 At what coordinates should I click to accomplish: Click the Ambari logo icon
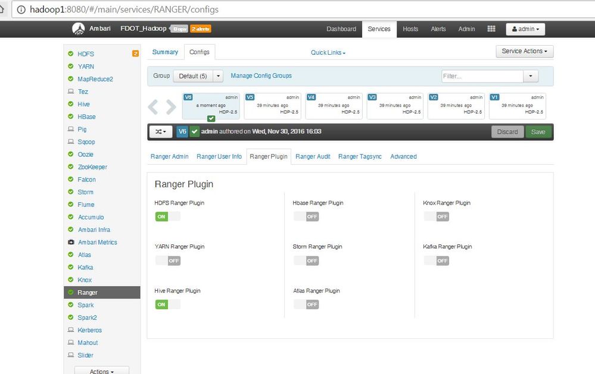(79, 29)
